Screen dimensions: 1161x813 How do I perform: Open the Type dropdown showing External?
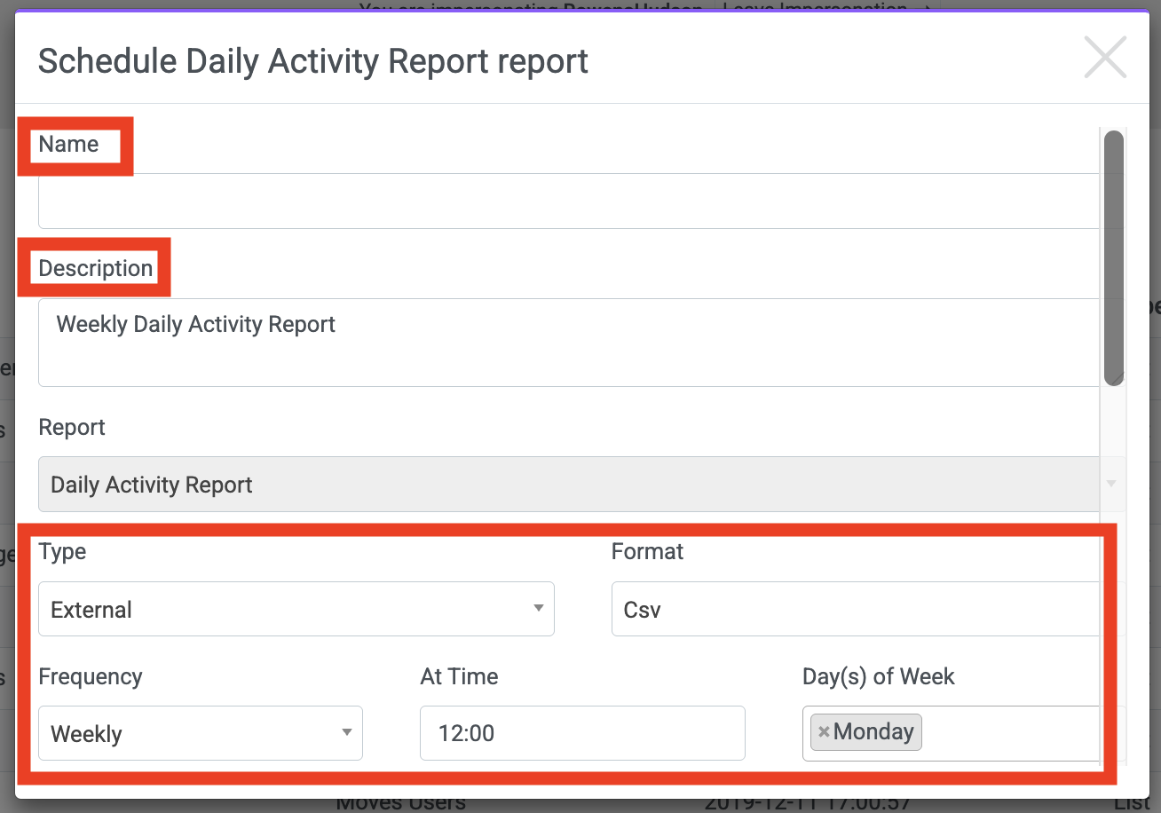click(296, 609)
